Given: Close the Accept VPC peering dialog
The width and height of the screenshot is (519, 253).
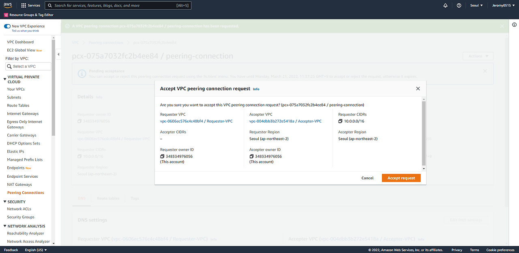Looking at the screenshot, I should point(418,89).
